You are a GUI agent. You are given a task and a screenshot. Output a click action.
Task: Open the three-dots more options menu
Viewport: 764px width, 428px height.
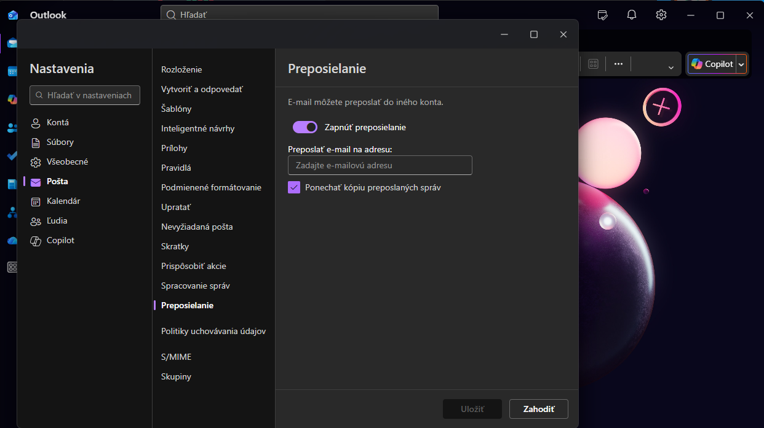619,64
